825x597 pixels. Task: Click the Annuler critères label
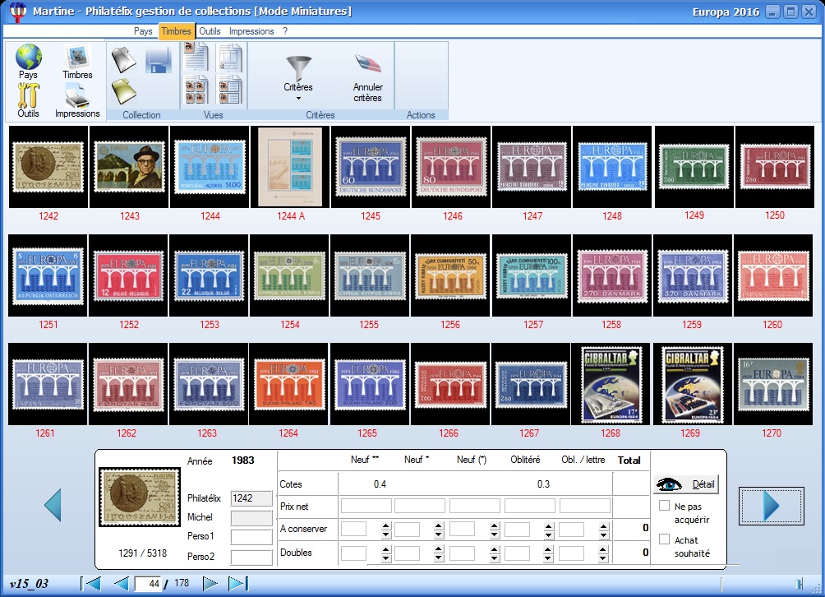[x=368, y=92]
